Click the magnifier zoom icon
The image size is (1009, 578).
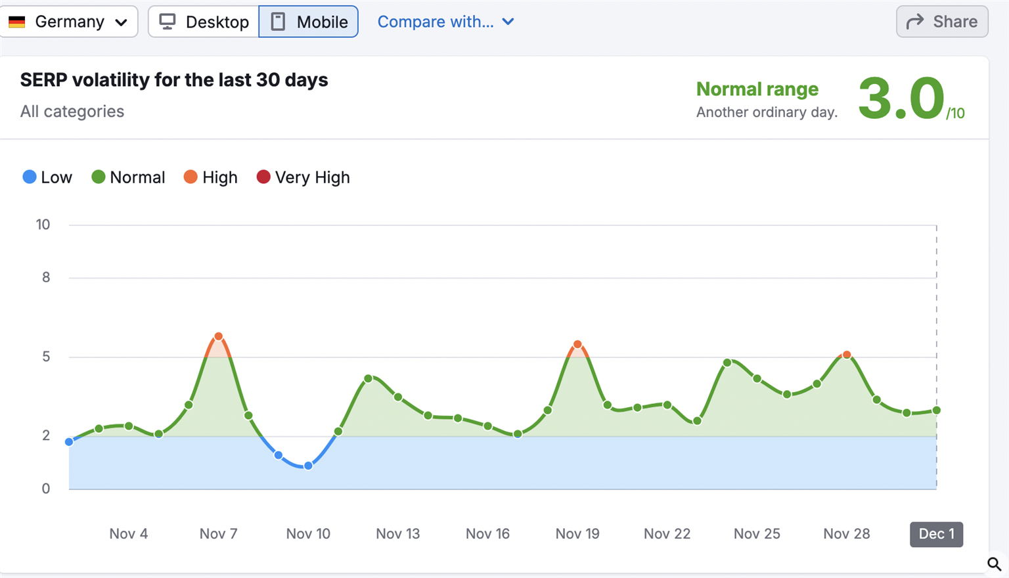(x=994, y=564)
